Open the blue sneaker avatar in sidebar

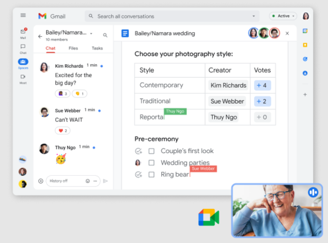point(22,160)
